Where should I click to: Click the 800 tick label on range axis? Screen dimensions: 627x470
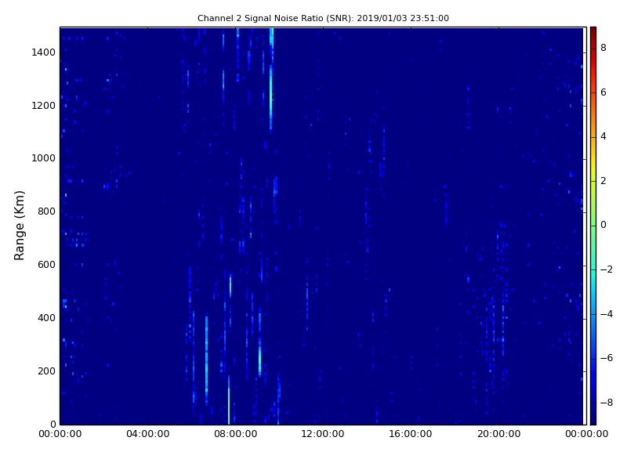(x=46, y=211)
